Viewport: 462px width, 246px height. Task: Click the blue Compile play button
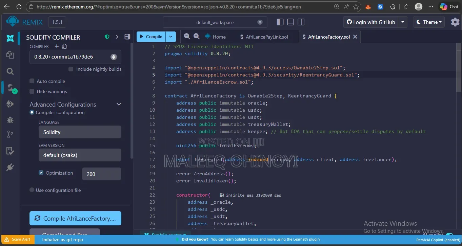tap(152, 37)
